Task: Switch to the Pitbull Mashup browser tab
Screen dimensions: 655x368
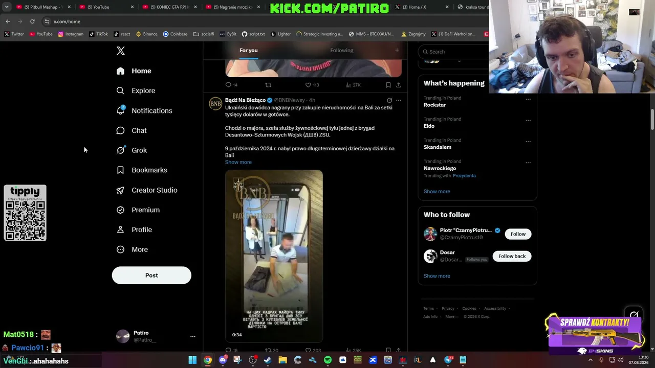Action: pyautogui.click(x=42, y=7)
